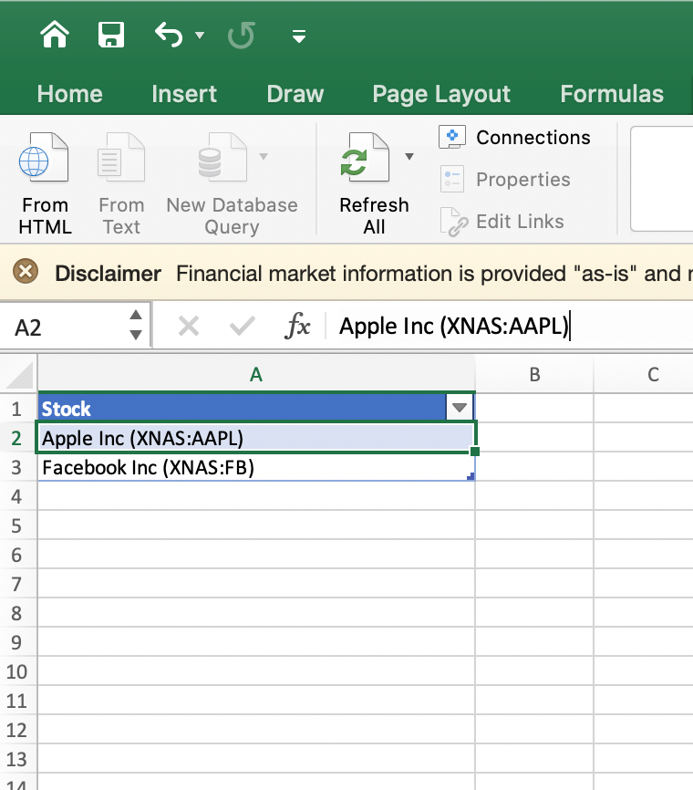Expand the Refresh All dropdown arrow
693x790 pixels.
click(x=409, y=157)
